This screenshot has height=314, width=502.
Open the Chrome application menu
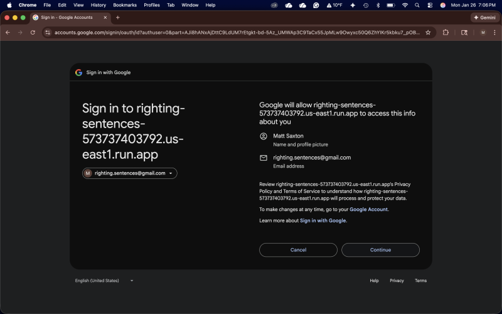[x=28, y=5]
